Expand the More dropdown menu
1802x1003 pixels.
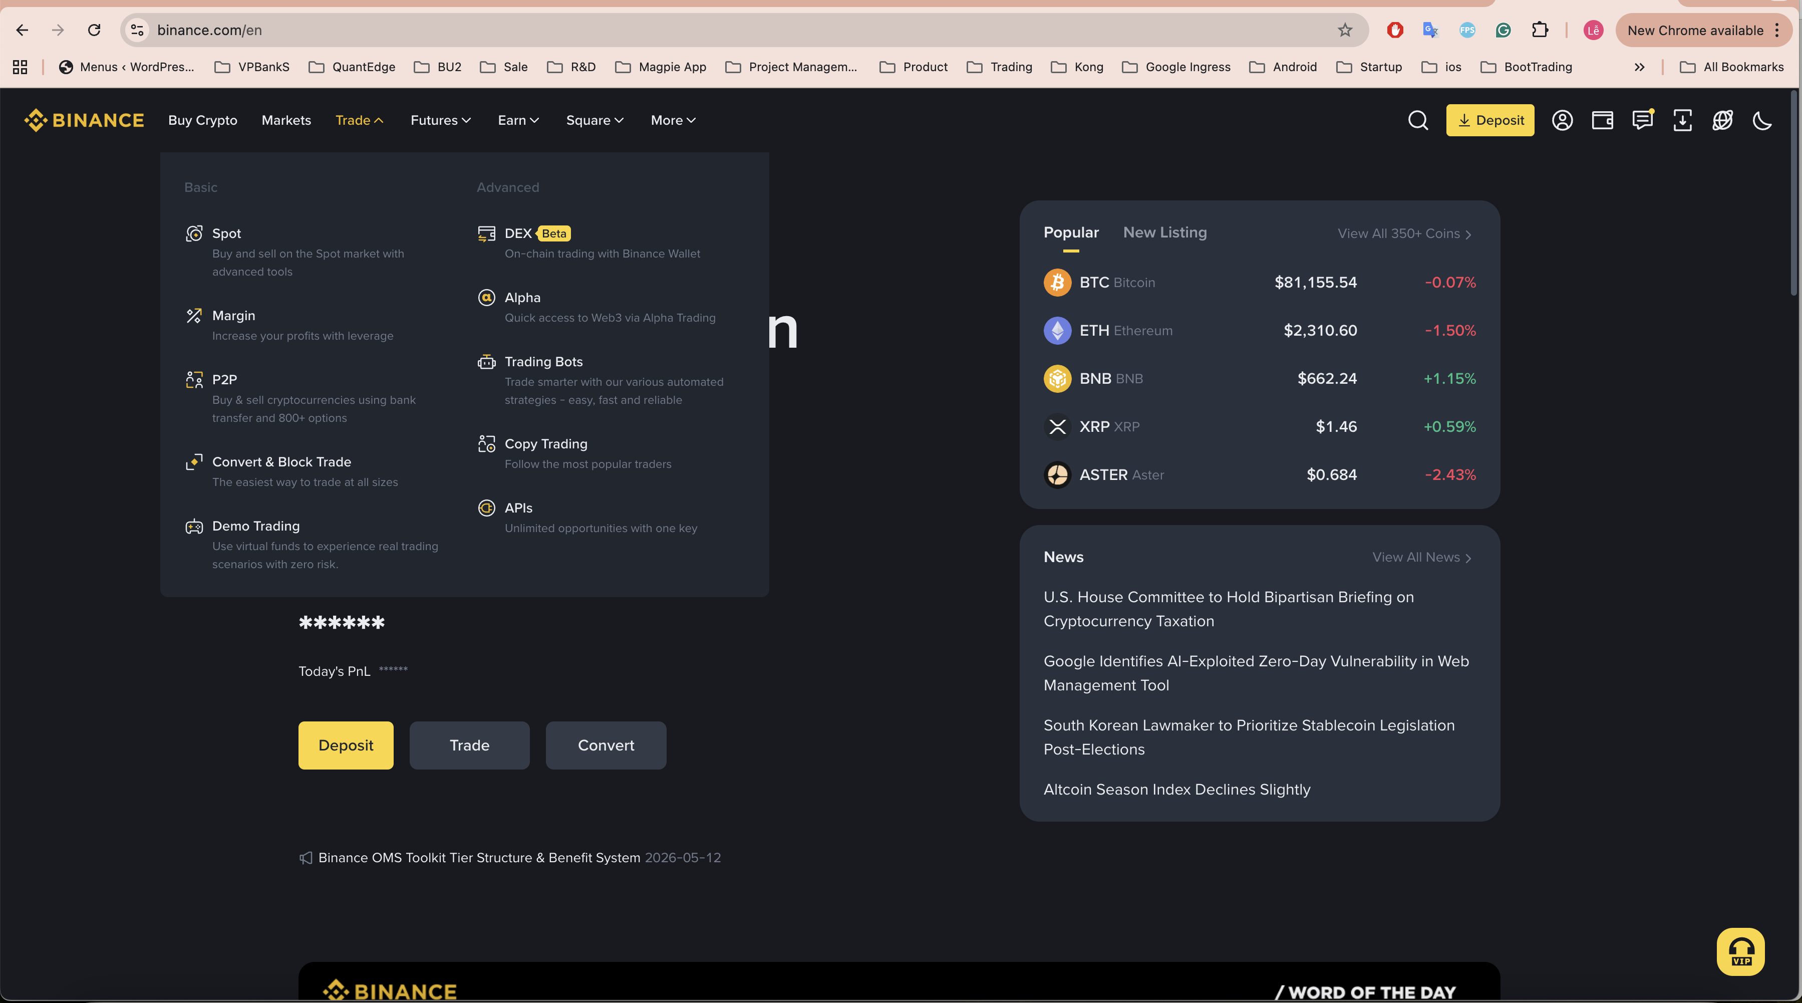(673, 120)
